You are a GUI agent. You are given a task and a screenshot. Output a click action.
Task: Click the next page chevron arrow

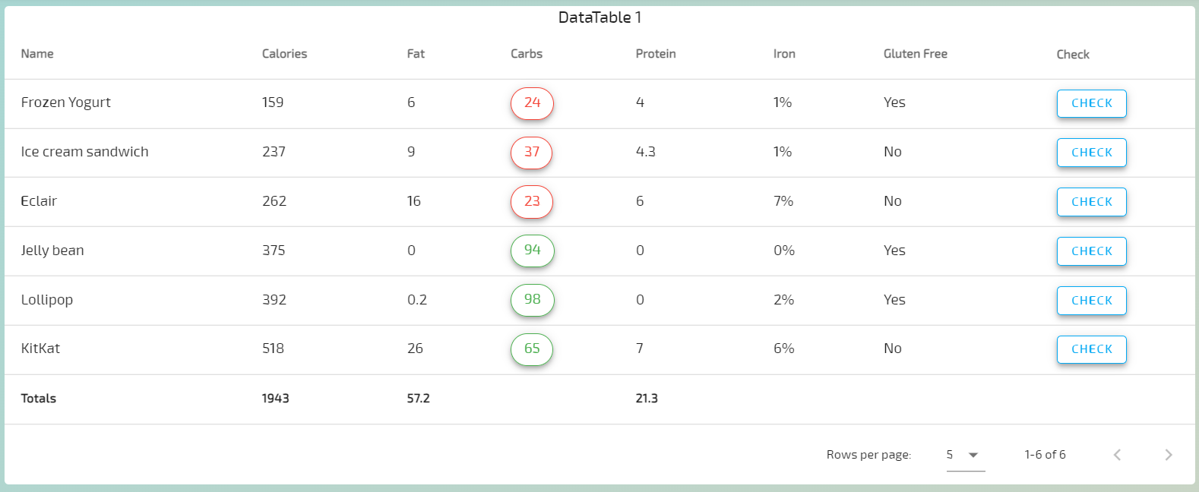(x=1168, y=455)
